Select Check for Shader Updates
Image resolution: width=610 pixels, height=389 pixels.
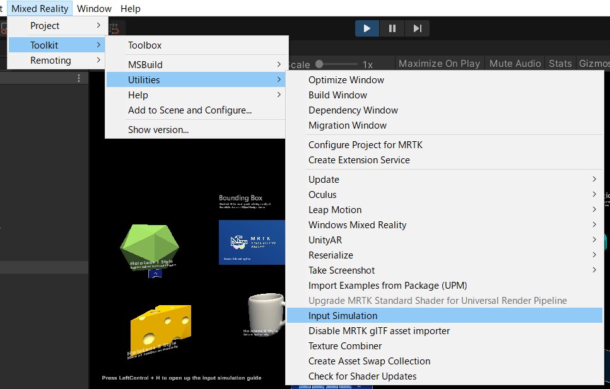tap(444, 376)
